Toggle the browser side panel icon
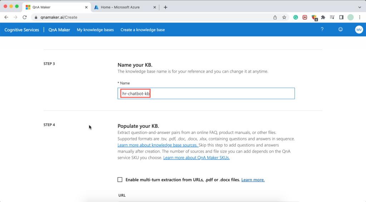The image size is (366, 202). point(341,17)
